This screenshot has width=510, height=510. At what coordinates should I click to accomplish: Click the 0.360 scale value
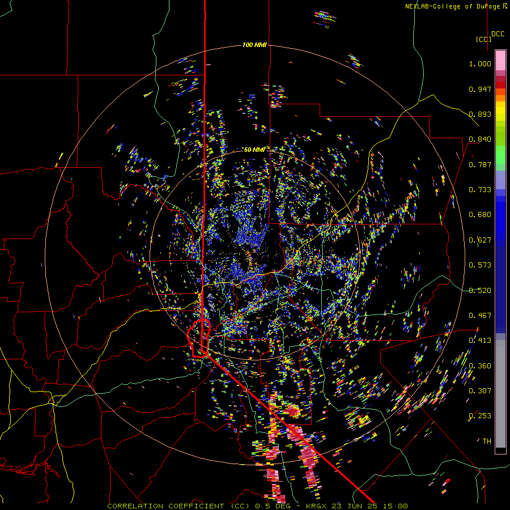click(480, 366)
